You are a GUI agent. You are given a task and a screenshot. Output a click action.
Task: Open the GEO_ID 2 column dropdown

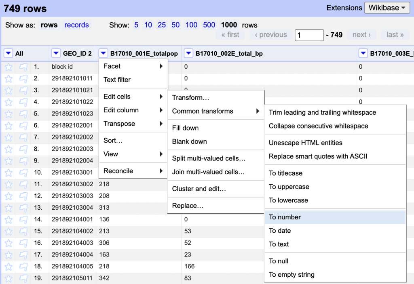[56, 53]
